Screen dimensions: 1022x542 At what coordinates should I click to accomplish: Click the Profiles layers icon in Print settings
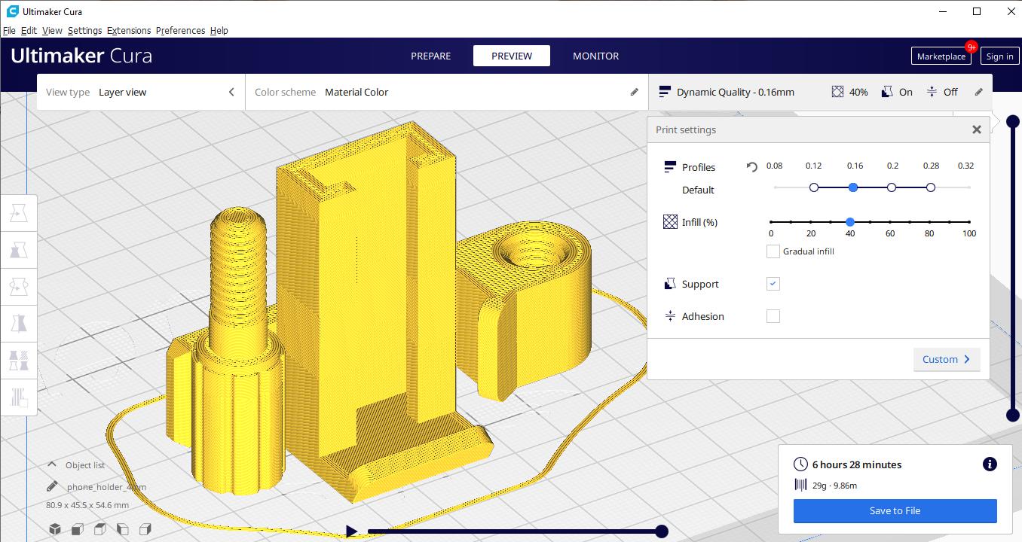(x=670, y=166)
